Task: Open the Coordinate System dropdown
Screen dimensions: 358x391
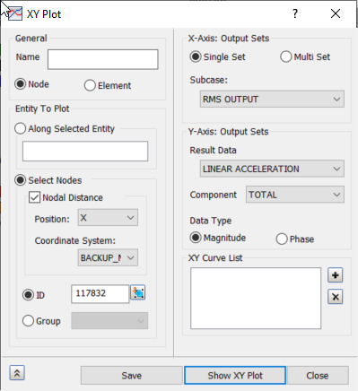Action: 108,257
